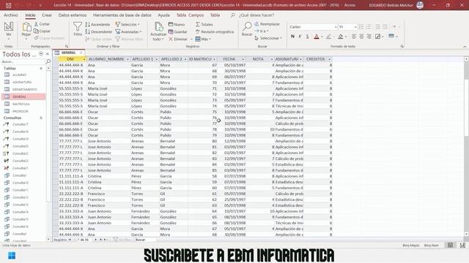Image resolution: width=469 pixels, height=263 pixels.
Task: Open Consulta17 in the navigation pane
Action: pos(21,124)
